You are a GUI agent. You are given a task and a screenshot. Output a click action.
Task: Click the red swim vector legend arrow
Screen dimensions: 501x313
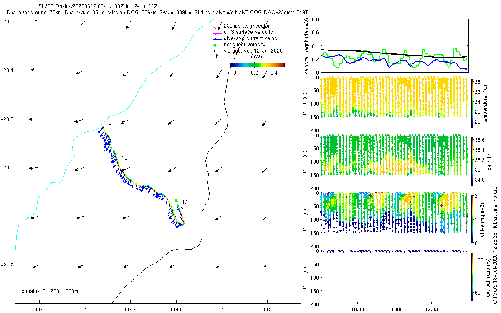tap(217, 28)
